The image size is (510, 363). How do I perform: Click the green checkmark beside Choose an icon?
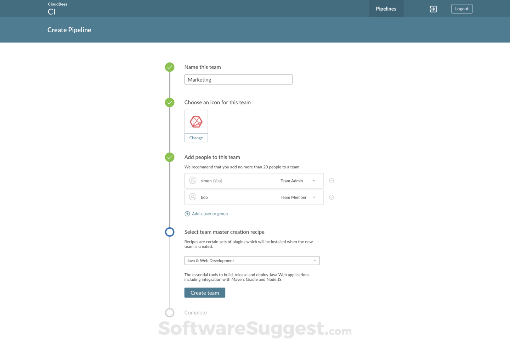click(170, 102)
